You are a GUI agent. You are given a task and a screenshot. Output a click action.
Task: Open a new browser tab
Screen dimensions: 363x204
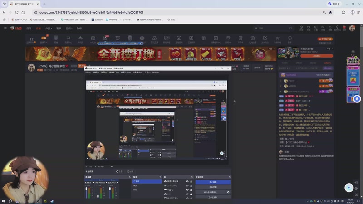pyautogui.click(x=44, y=4)
